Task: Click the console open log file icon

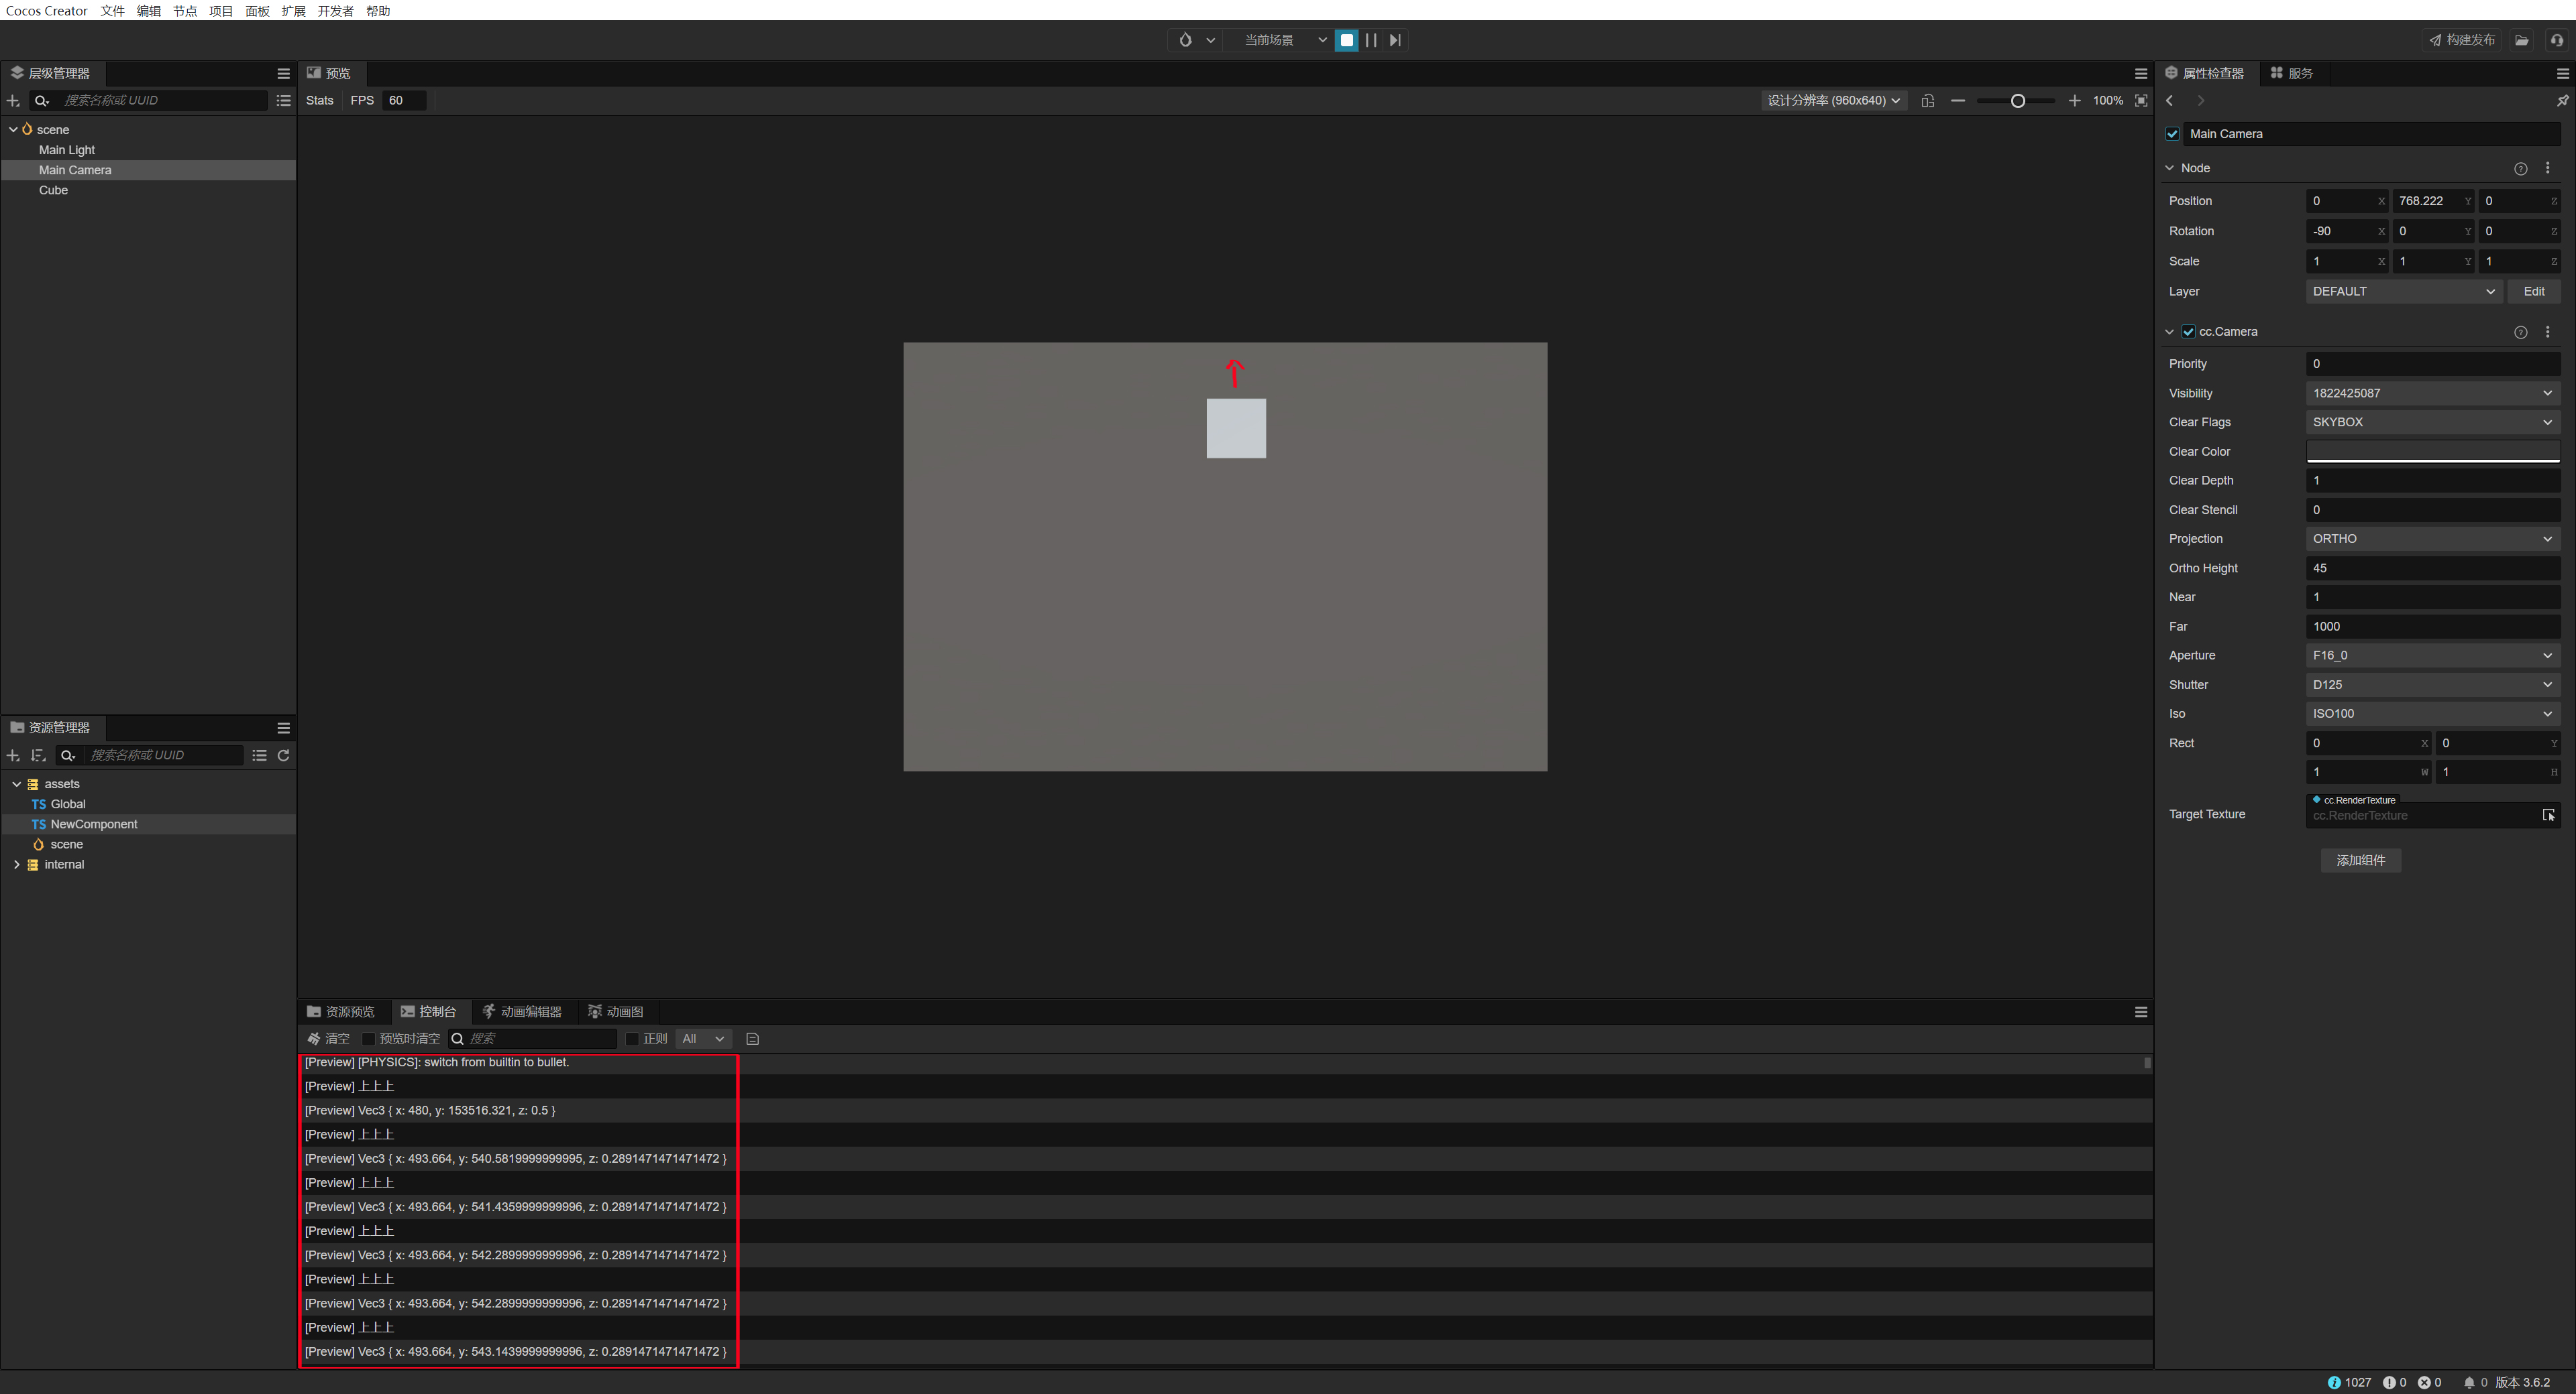Action: [753, 1039]
